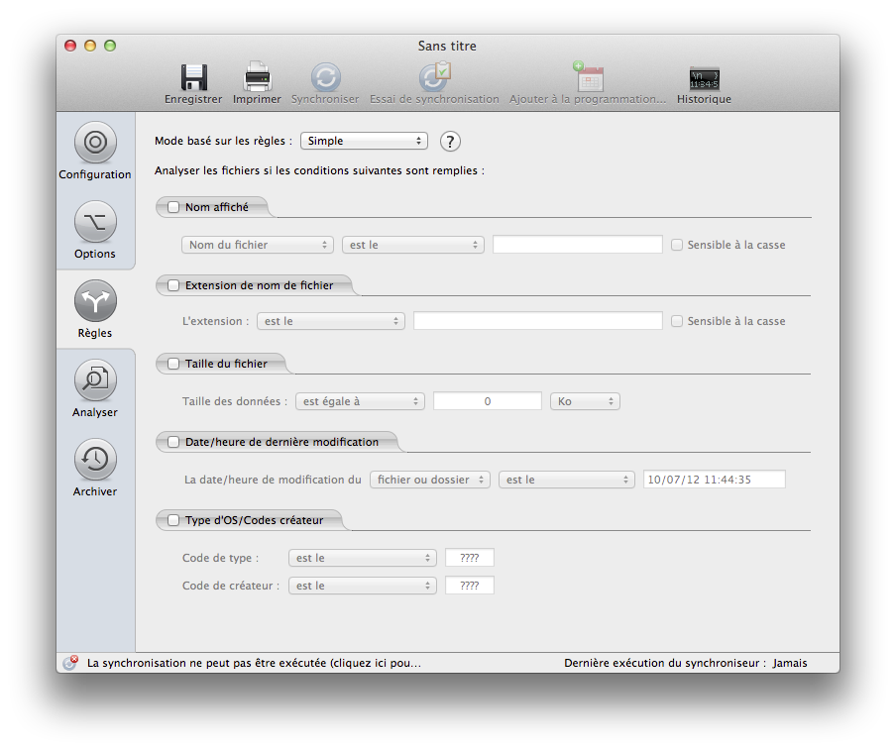Click the file name value text field
Image resolution: width=896 pixels, height=751 pixels.
click(578, 245)
